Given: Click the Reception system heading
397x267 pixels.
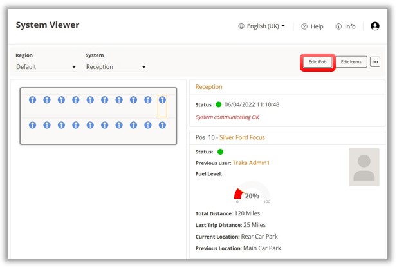Looking at the screenshot, I should click(208, 86).
